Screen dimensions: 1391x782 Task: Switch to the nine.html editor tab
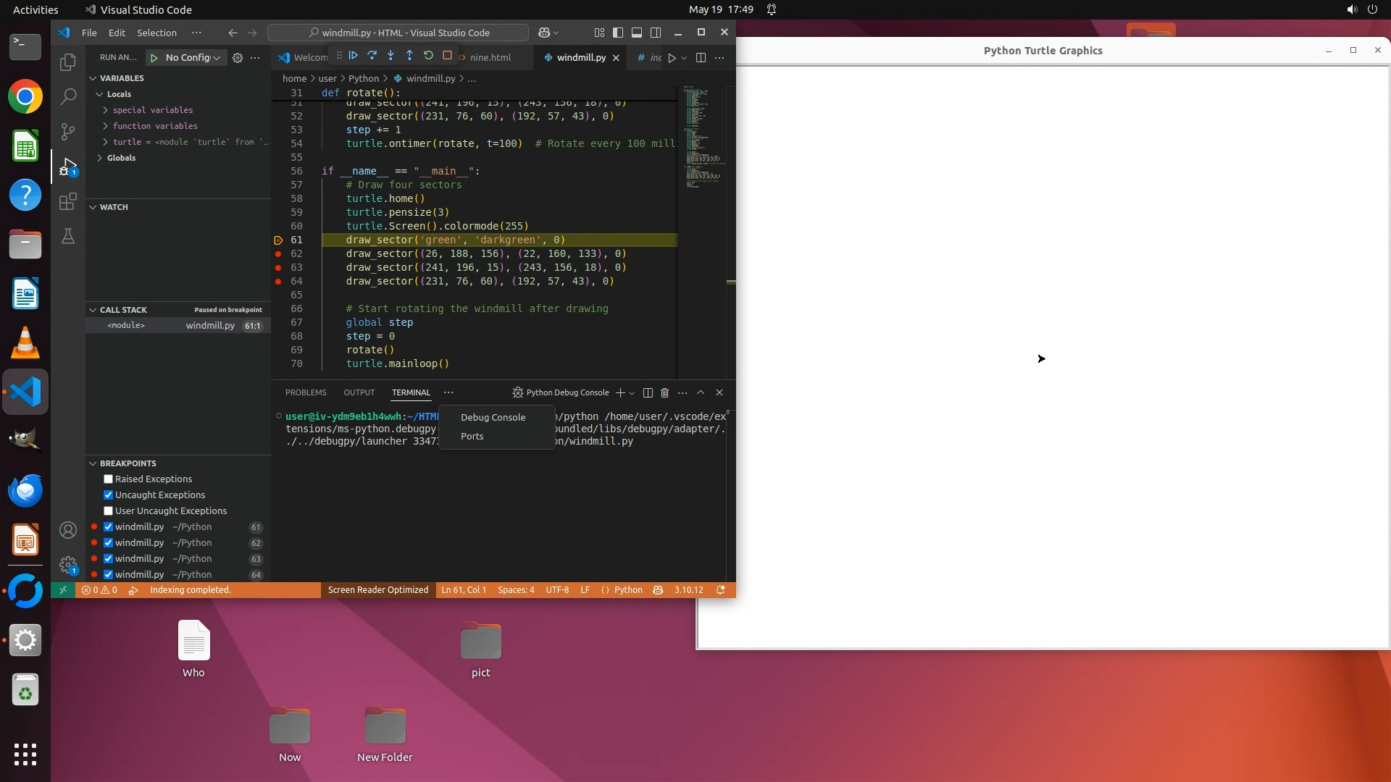coord(490,57)
